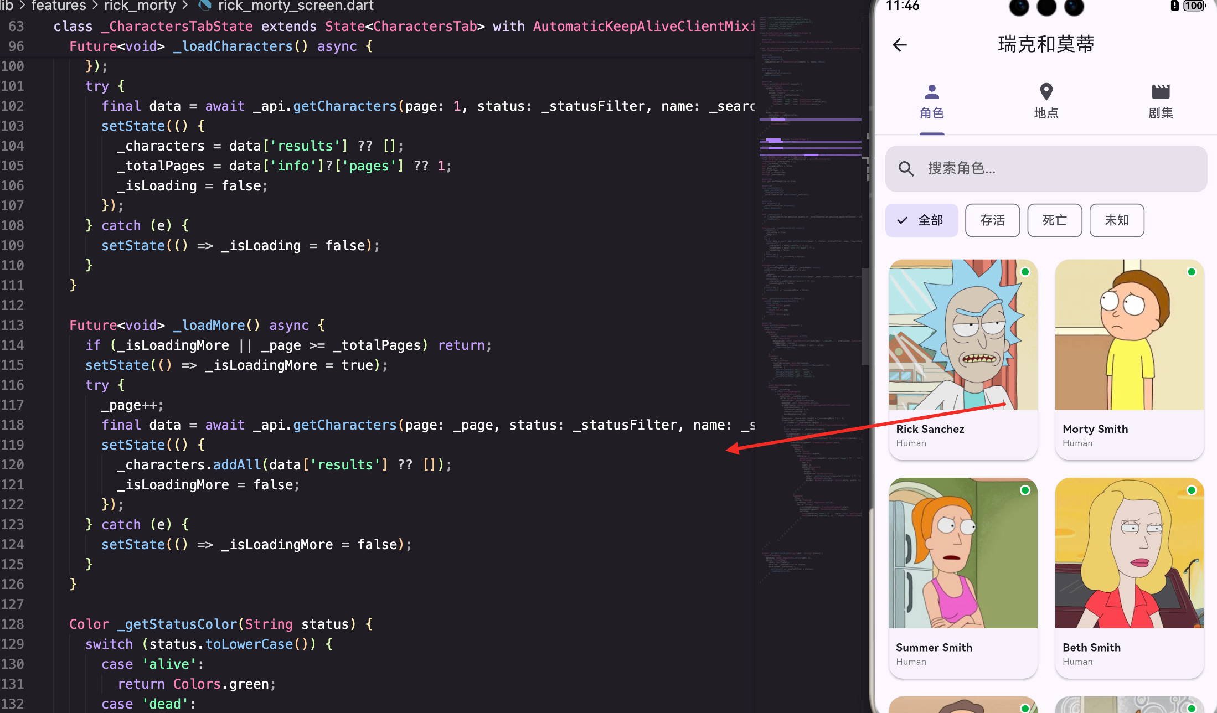Click green status dot on Rick Sanchez card
This screenshot has width=1217, height=713.
1025,272
